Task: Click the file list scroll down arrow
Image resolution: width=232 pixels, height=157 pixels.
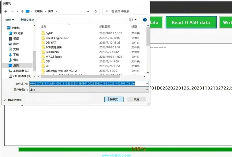Action: (148, 73)
